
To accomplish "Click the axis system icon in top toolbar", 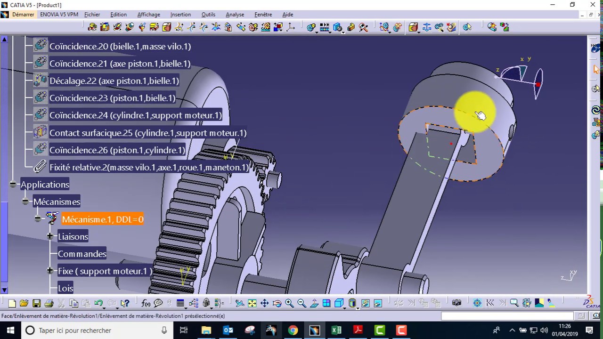I will click(x=291, y=27).
